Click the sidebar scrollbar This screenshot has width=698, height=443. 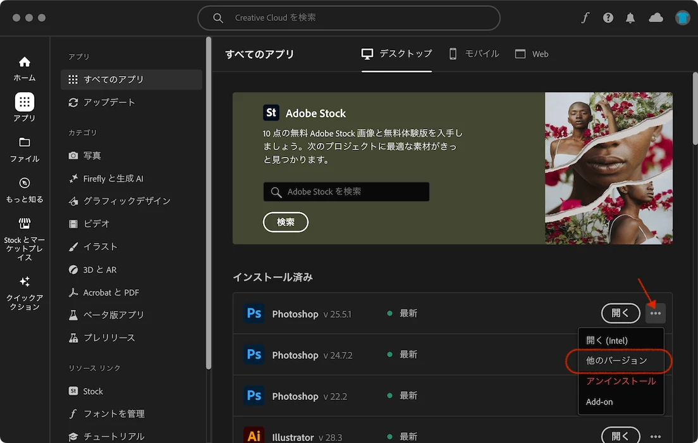pyautogui.click(x=209, y=203)
